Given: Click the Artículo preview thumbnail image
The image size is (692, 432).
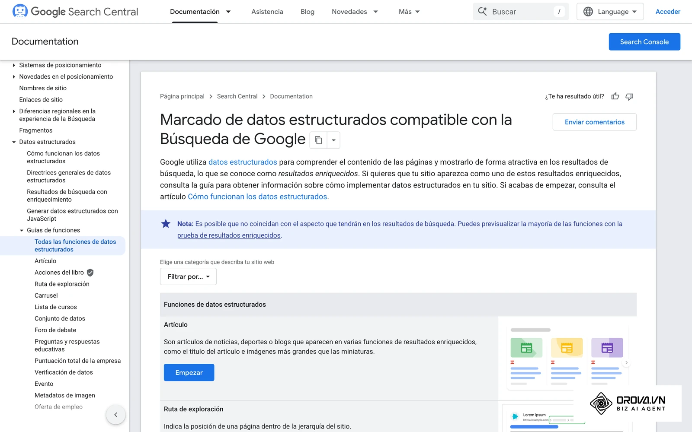Looking at the screenshot, I should (x=567, y=358).
